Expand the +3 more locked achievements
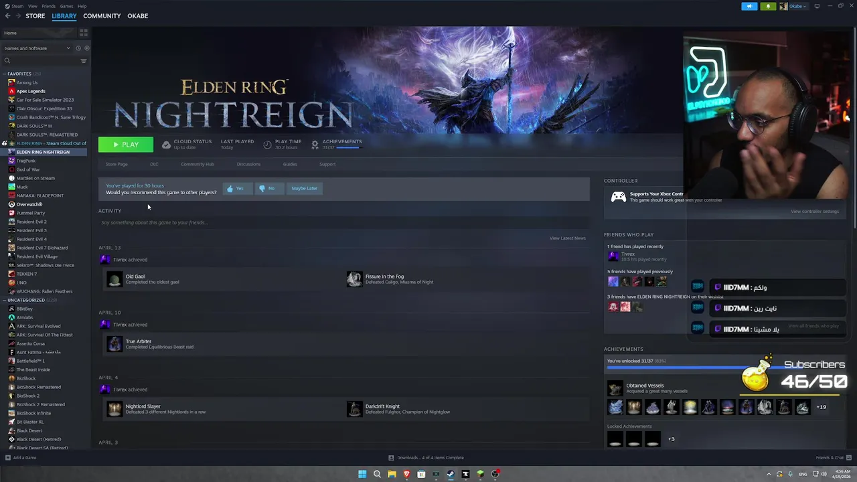The image size is (857, 482). (x=671, y=439)
